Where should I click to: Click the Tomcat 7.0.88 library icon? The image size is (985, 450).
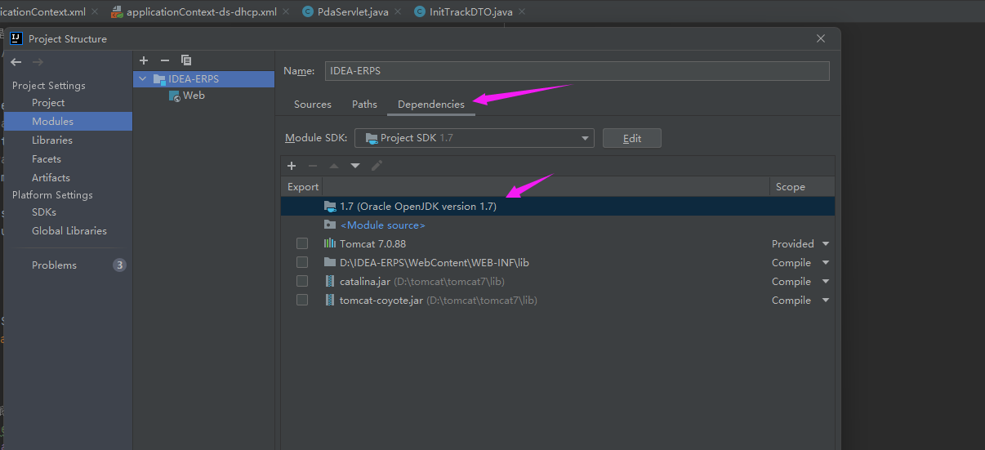[x=329, y=243]
